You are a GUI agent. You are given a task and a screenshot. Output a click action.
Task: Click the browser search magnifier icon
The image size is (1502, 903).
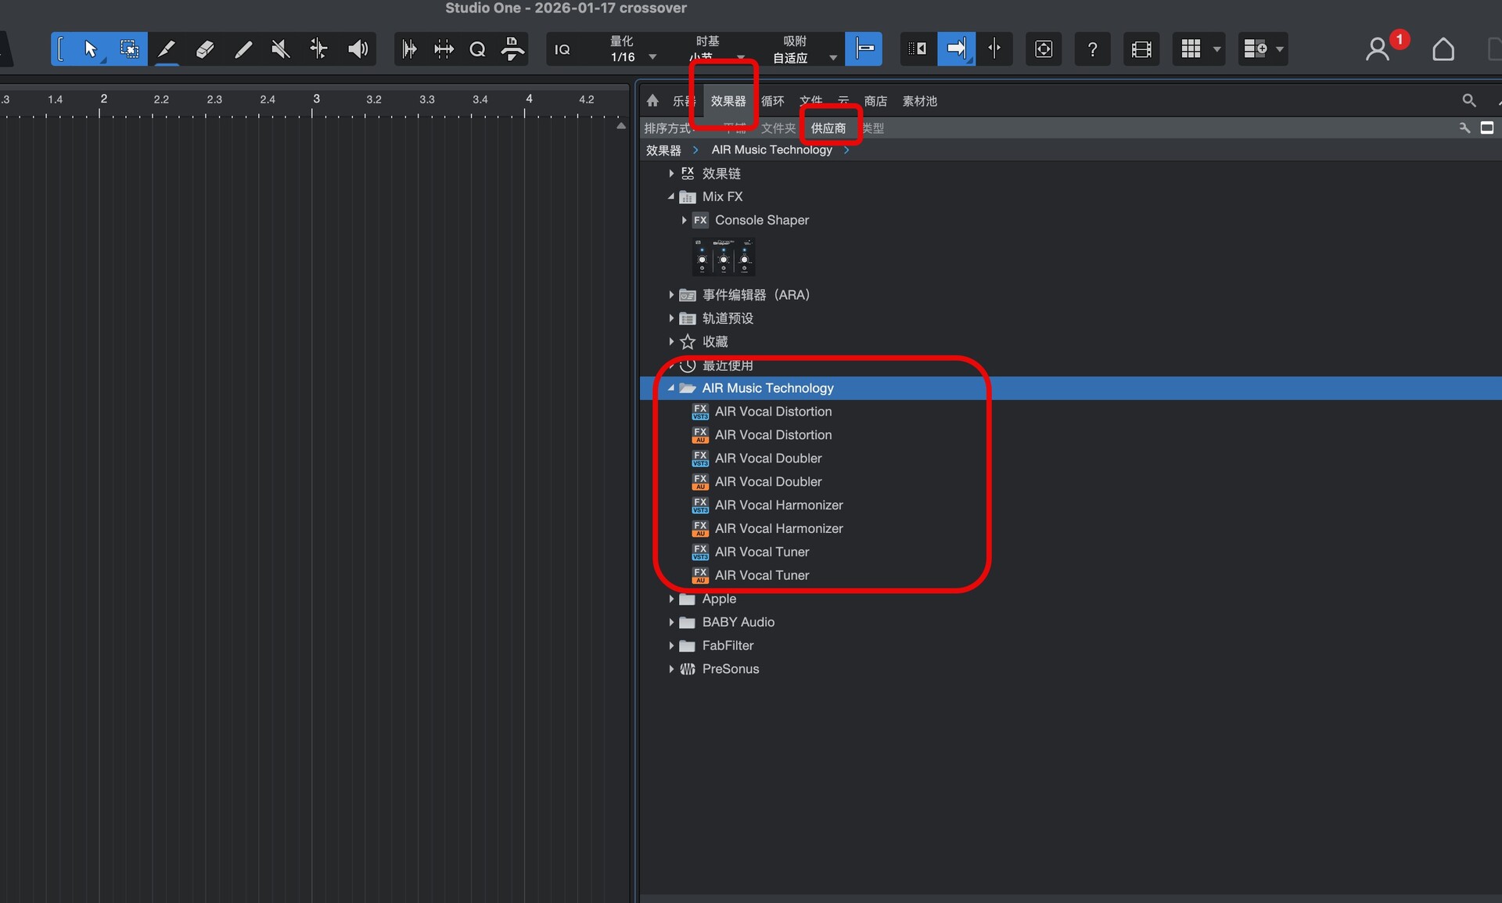pyautogui.click(x=1468, y=100)
